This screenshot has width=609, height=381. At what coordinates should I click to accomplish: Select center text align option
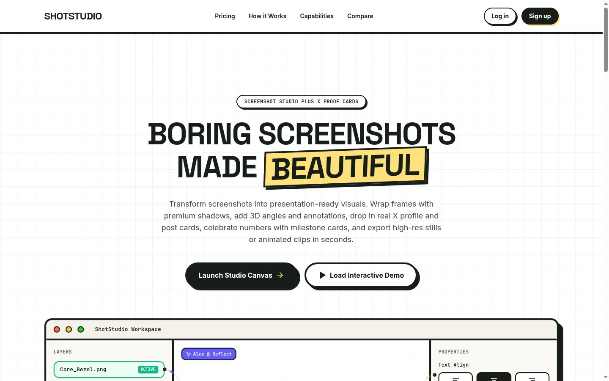[x=494, y=377]
